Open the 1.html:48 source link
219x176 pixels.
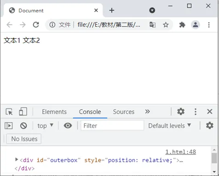[180, 152]
